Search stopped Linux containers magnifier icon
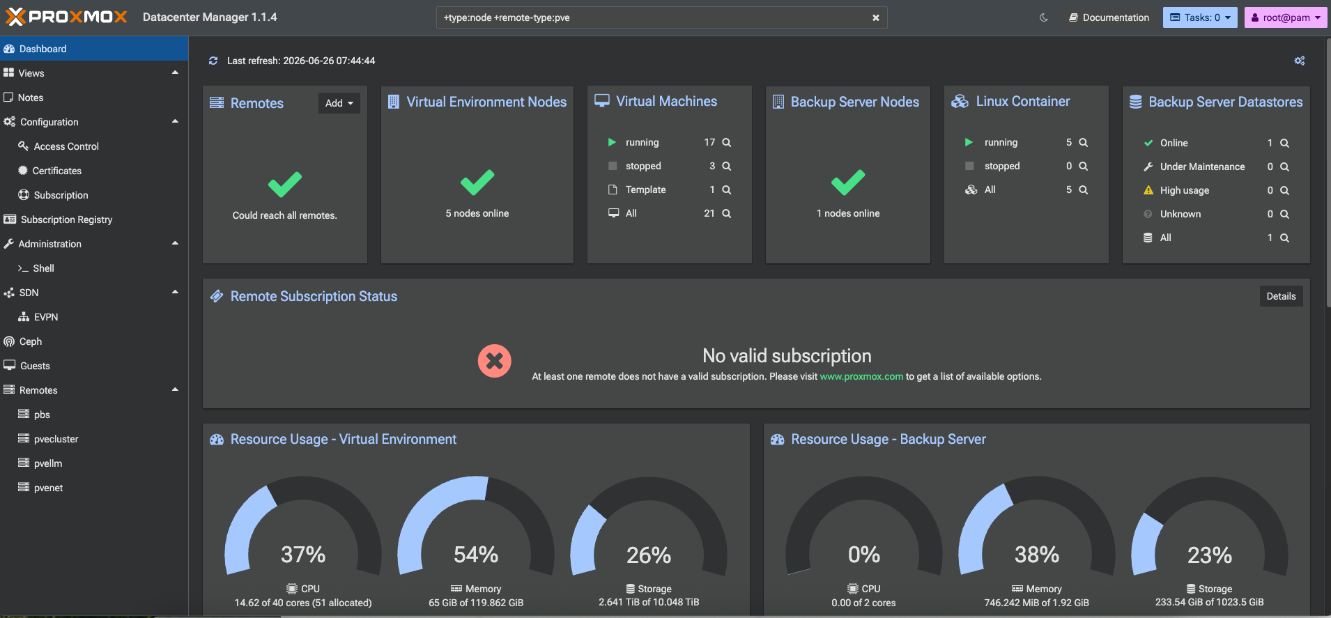Image resolution: width=1331 pixels, height=618 pixels. pos(1084,166)
